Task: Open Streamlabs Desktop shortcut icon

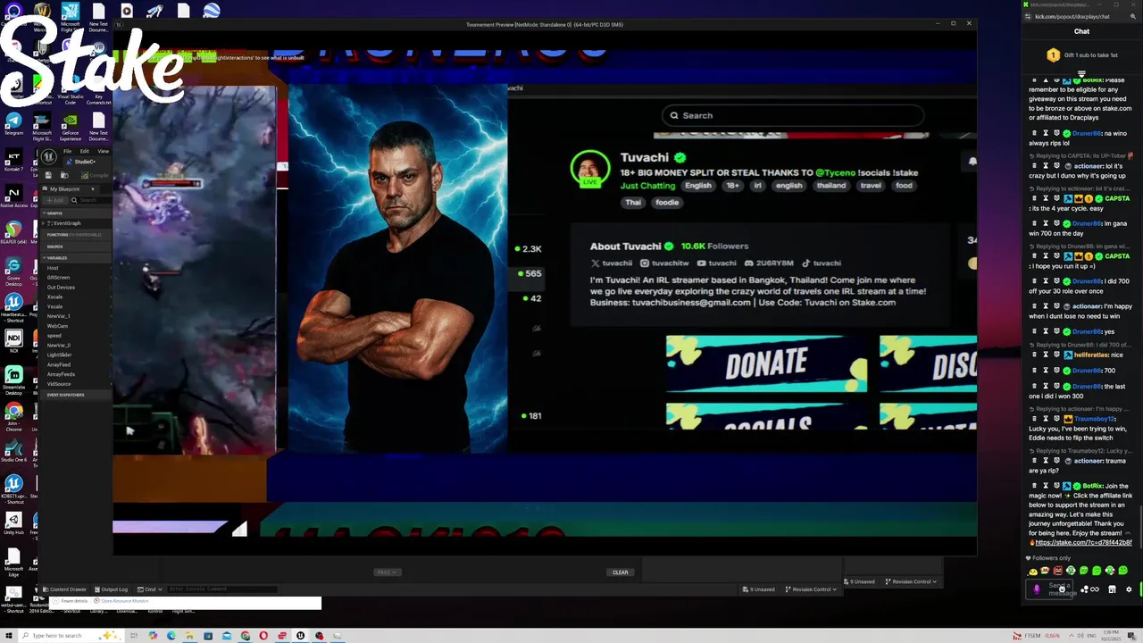Action: (x=13, y=380)
